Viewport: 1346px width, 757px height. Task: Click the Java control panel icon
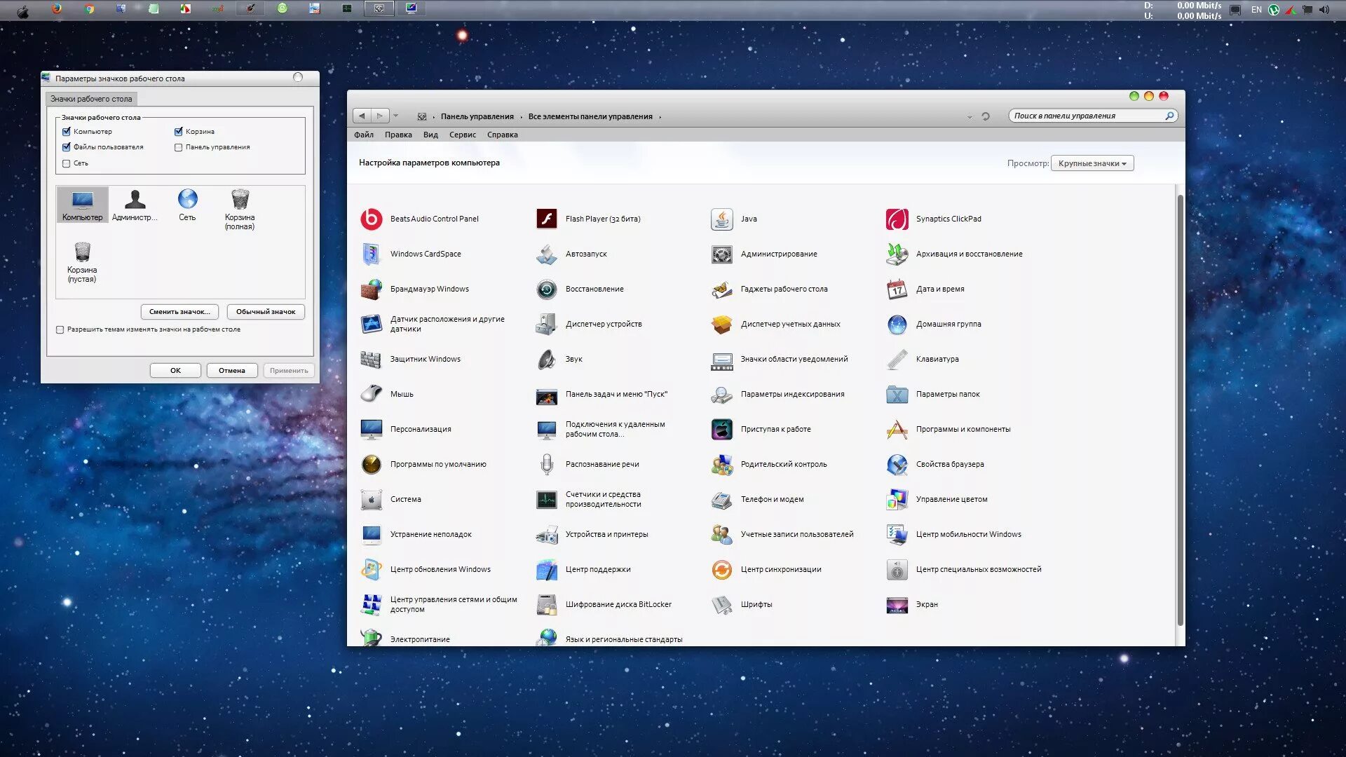click(x=721, y=219)
